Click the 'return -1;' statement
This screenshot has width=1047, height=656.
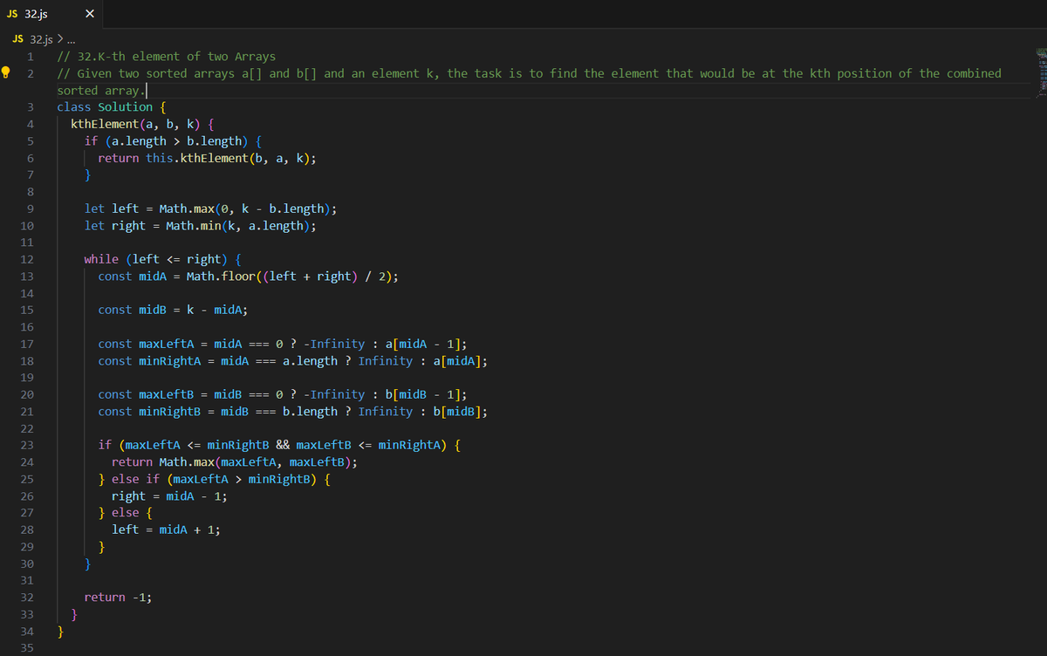coord(119,598)
